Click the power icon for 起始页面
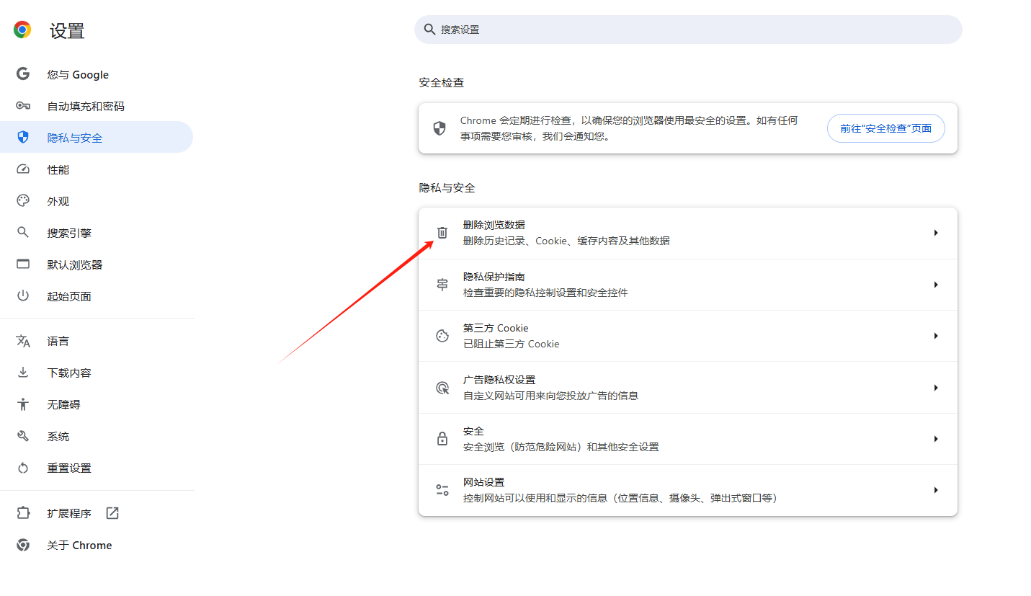 [23, 296]
